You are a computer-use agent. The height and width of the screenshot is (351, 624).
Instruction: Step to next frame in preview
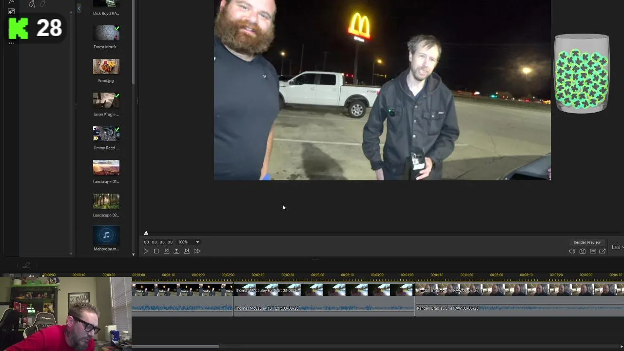click(x=187, y=251)
